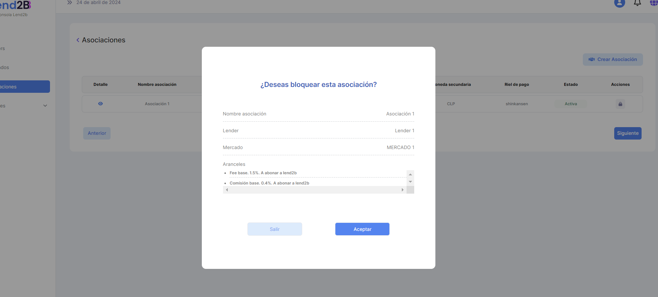This screenshot has width=658, height=297.
Task: Click the lock icon in Acciones column
Action: (620, 104)
